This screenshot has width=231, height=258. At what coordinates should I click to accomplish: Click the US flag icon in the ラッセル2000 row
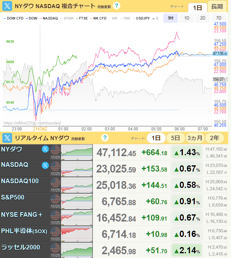pyautogui.click(x=55, y=247)
